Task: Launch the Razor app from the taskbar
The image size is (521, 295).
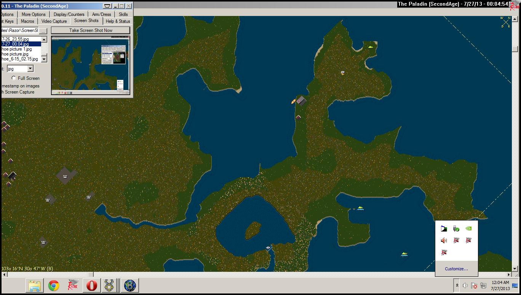Action: pos(73,285)
